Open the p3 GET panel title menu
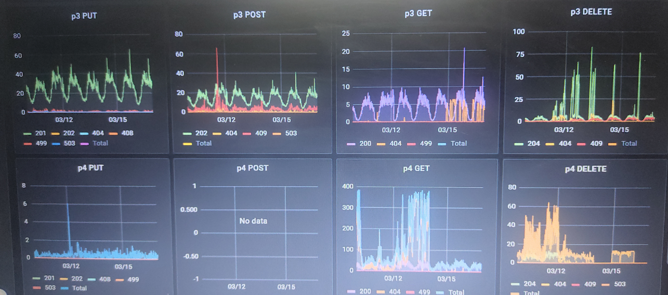The width and height of the screenshot is (668, 295). [x=418, y=13]
